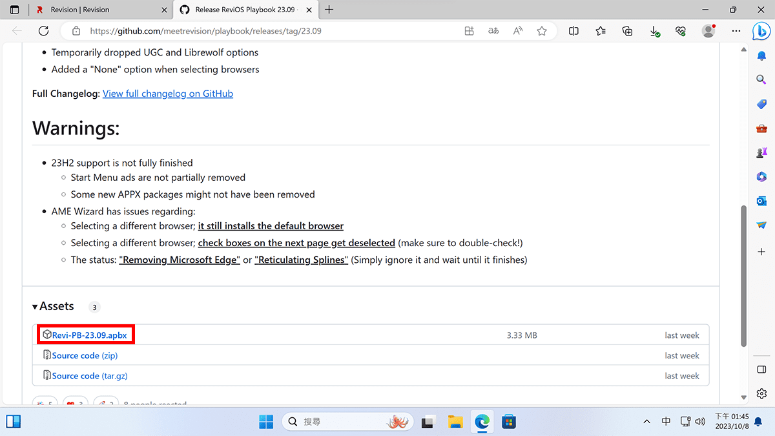Translate the page with the translate icon

[493, 30]
